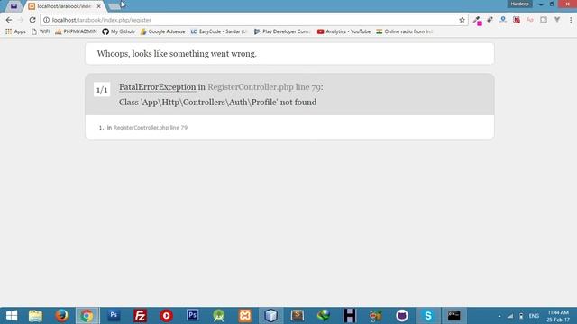Open the Chrome three-dot menu
The image size is (577, 324).
pyautogui.click(x=571, y=20)
